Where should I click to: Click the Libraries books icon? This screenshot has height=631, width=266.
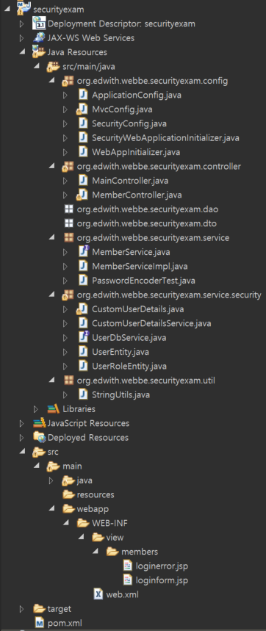(x=54, y=409)
